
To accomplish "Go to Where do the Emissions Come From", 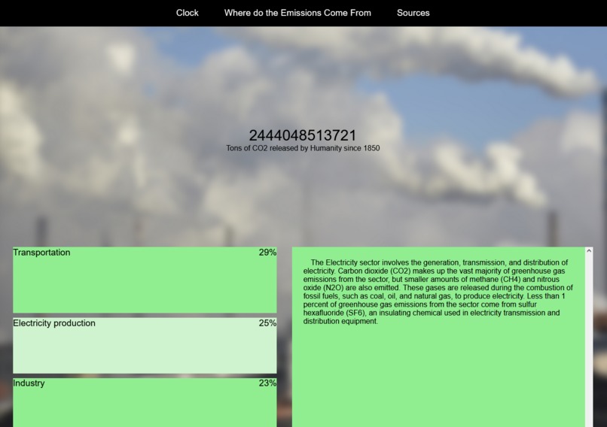I will [297, 13].
